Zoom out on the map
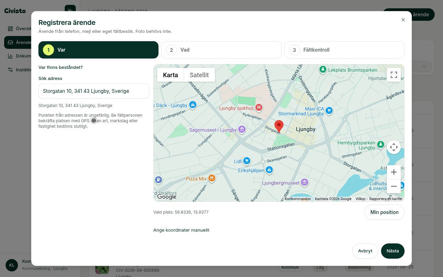This screenshot has height=277, width=443. 394,186
